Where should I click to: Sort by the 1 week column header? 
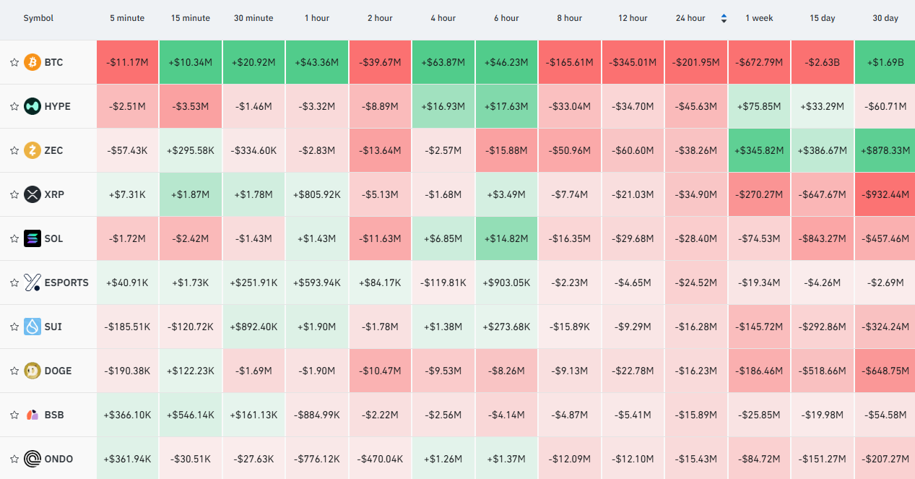tap(759, 18)
